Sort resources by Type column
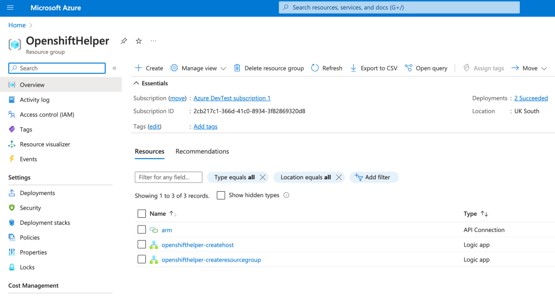The image size is (555, 296). tap(476, 214)
